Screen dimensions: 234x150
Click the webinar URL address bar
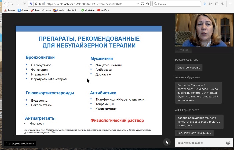[x=90, y=4]
